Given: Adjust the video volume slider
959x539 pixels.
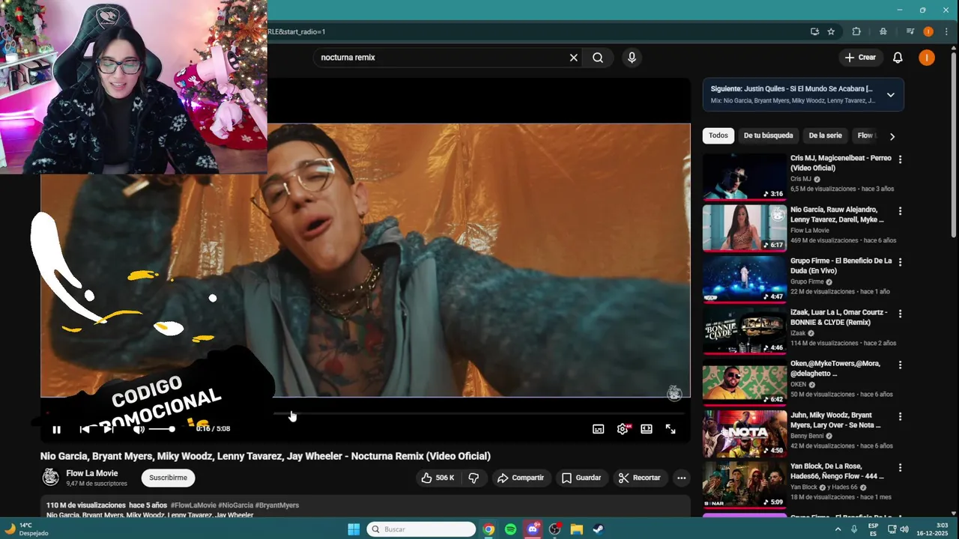Looking at the screenshot, I should click(161, 429).
